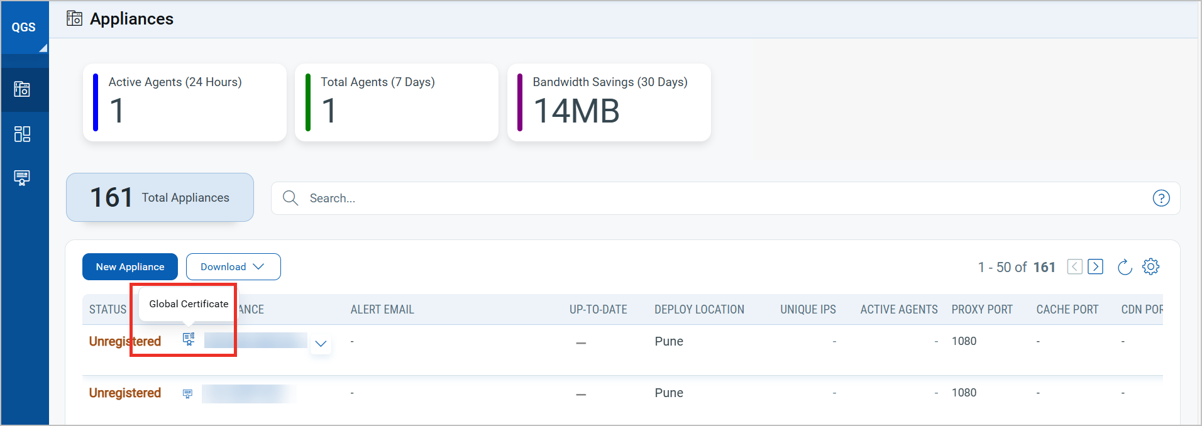Click Global Certificate icon in first row
The height and width of the screenshot is (426, 1202).
189,339
